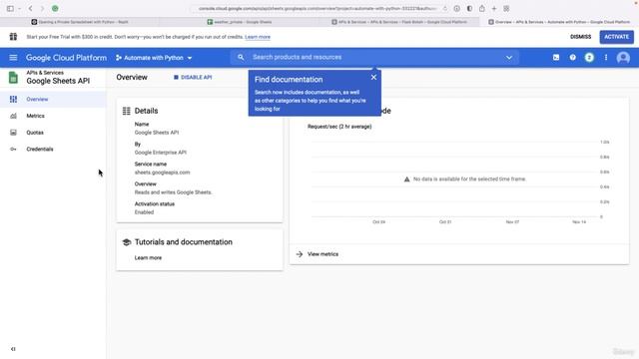Select the active Overview browser tab
639x359 pixels.
tap(559, 22)
